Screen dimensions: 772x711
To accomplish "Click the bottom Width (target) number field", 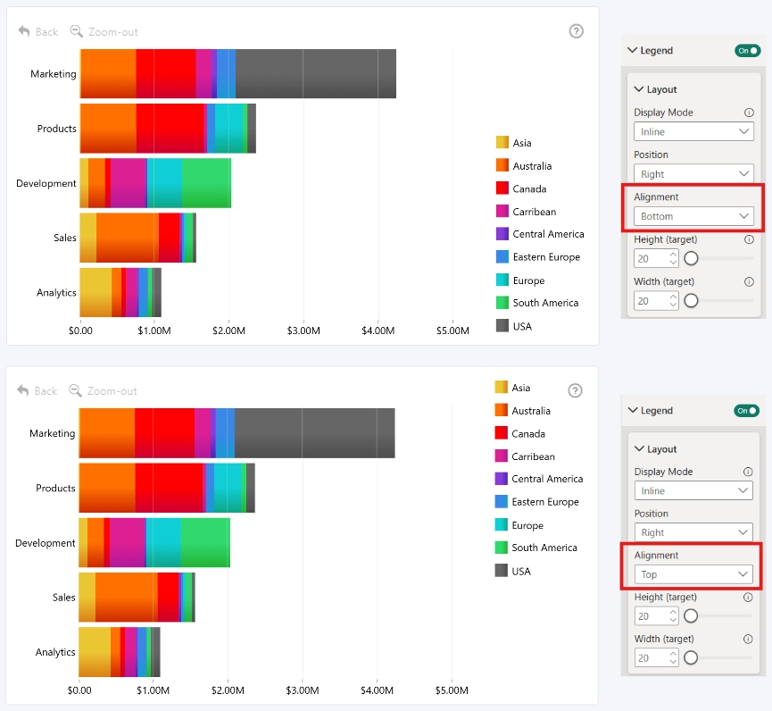I will click(x=656, y=658).
